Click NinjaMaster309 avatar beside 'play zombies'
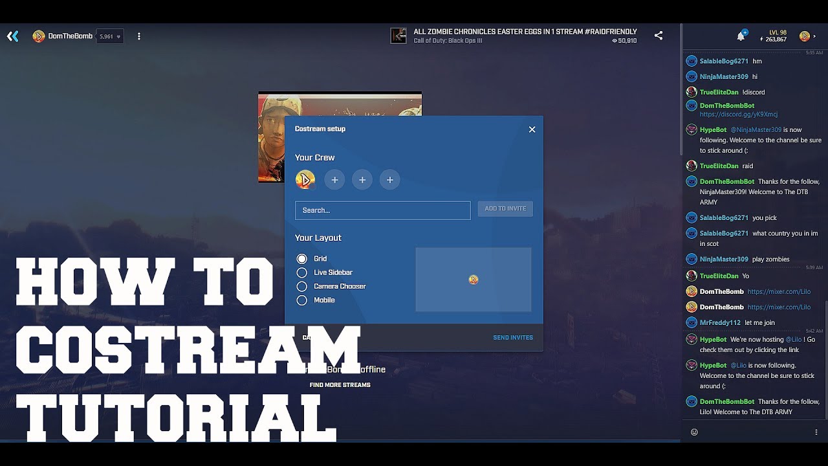Screen dimensions: 828x466 (692, 259)
